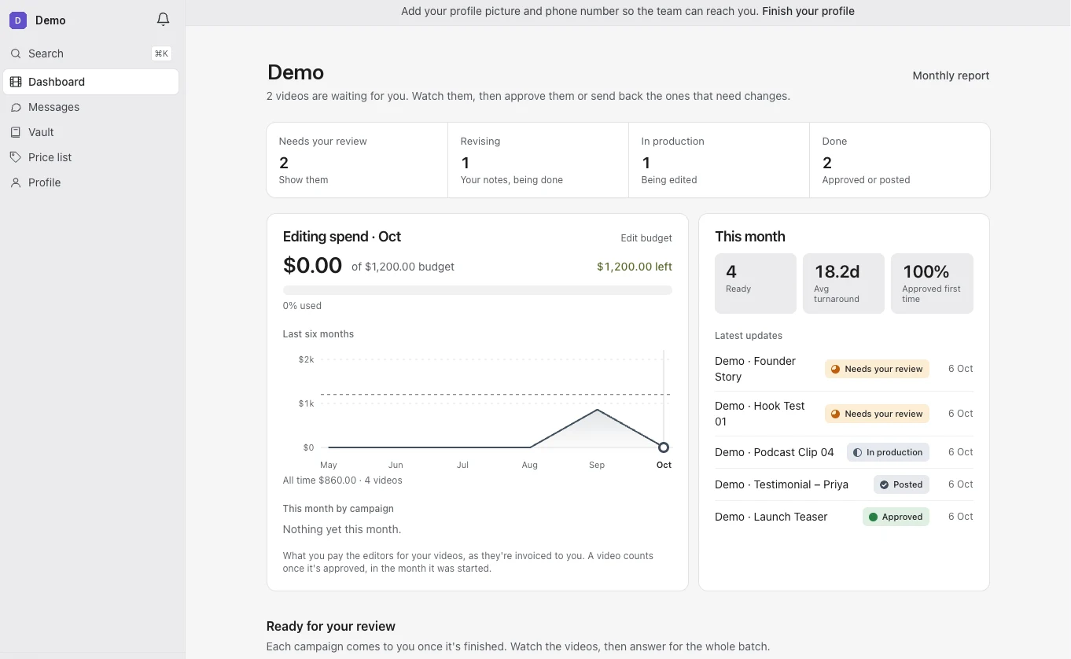Image resolution: width=1071 pixels, height=659 pixels.
Task: Click the Oct data point on the chart
Action: click(664, 447)
